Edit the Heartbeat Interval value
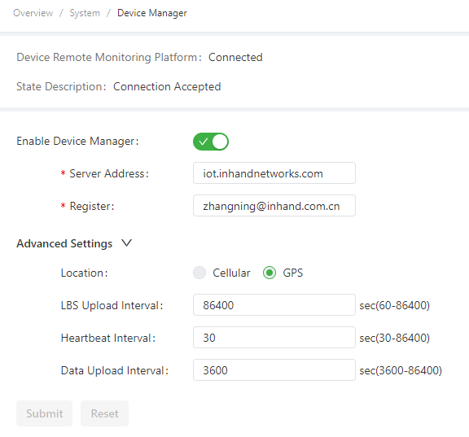The width and height of the screenshot is (469, 437). pos(274,338)
